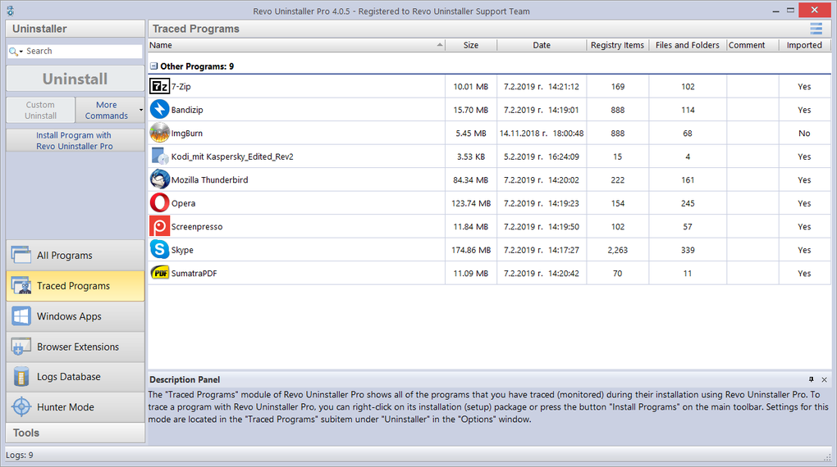
Task: Click Opera size value 123.74 MB
Action: 471,203
